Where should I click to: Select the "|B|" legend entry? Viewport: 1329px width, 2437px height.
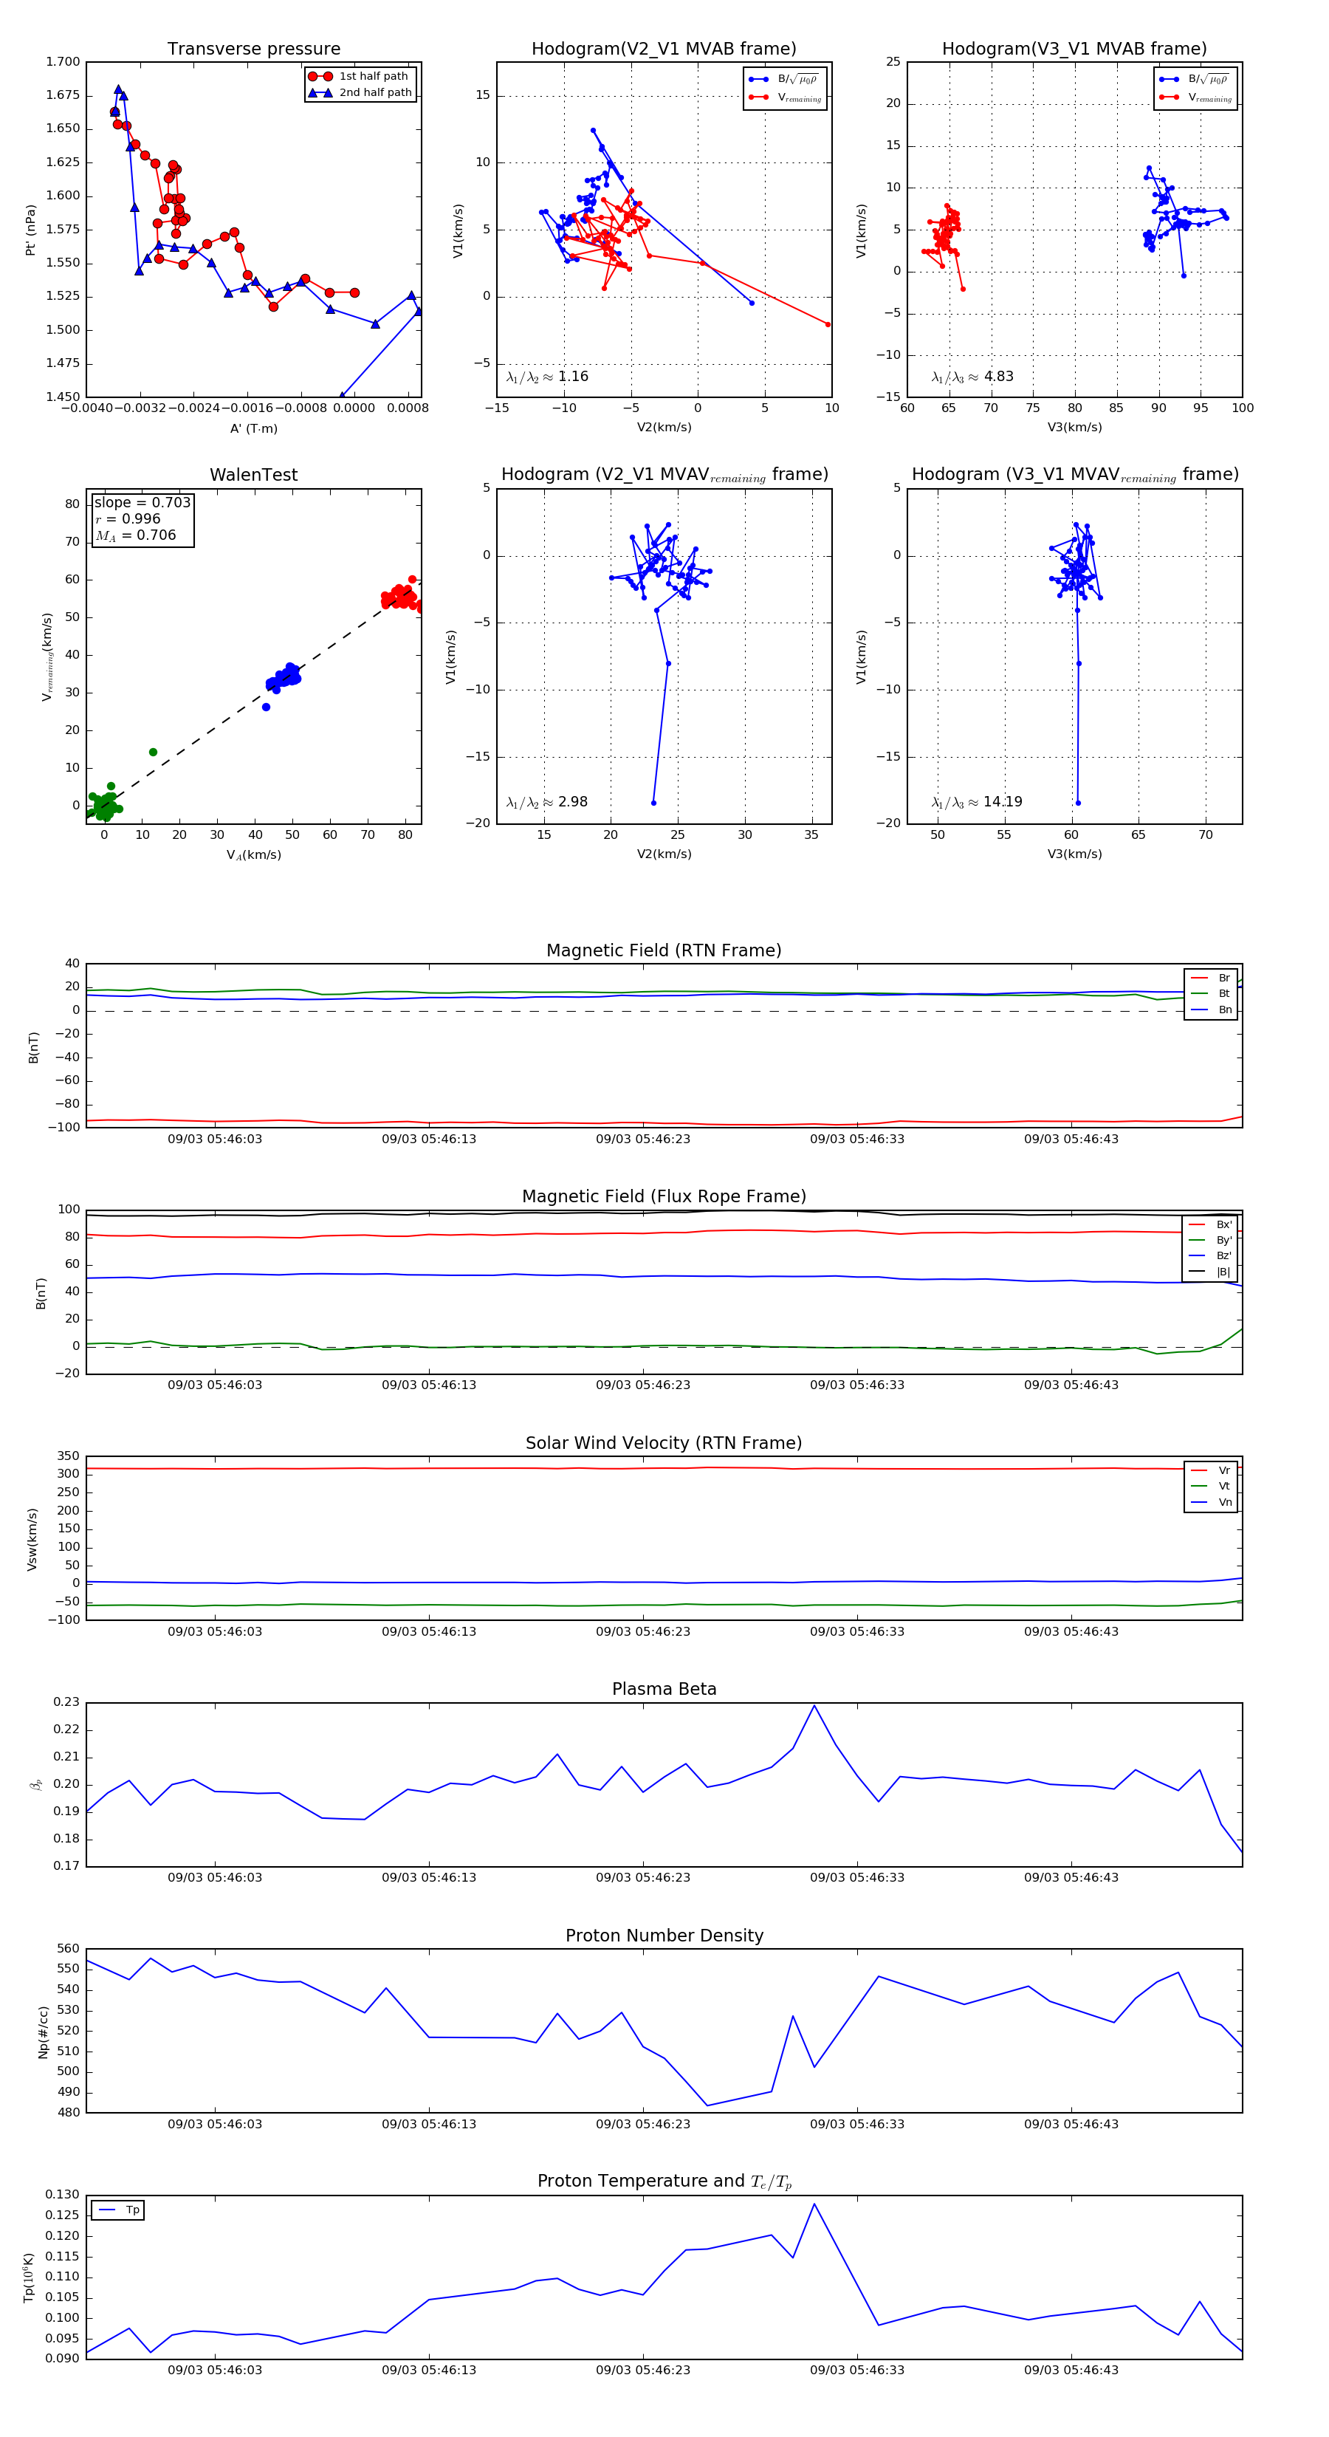click(x=1211, y=1272)
